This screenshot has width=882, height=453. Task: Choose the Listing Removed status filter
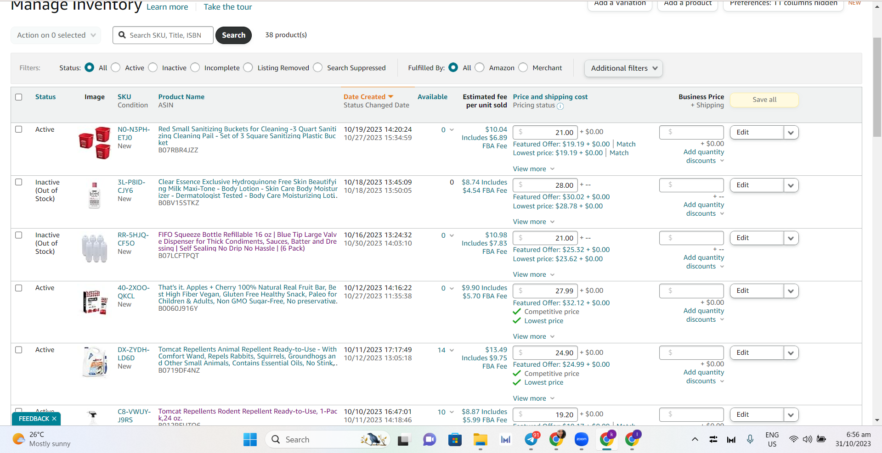[248, 67]
